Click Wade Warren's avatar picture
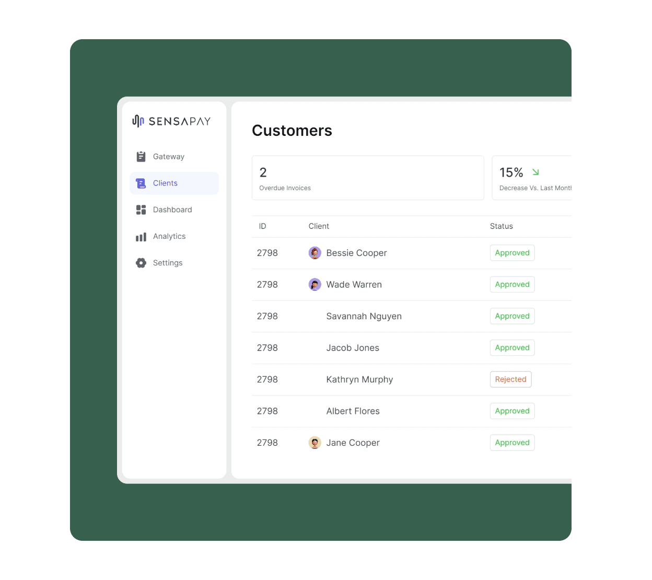Screen dimensions: 652x580 (x=315, y=284)
